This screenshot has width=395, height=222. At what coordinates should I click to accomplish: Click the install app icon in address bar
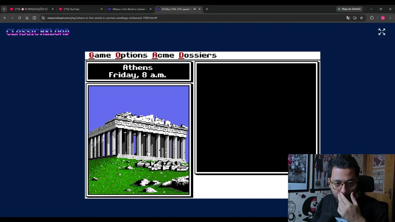355,18
